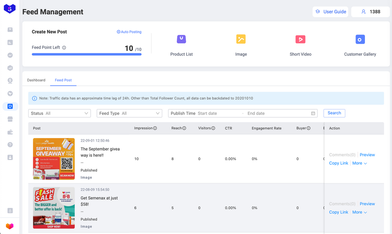Click the help question mark sidebar icon
The height and width of the screenshot is (234, 392).
(x=10, y=145)
